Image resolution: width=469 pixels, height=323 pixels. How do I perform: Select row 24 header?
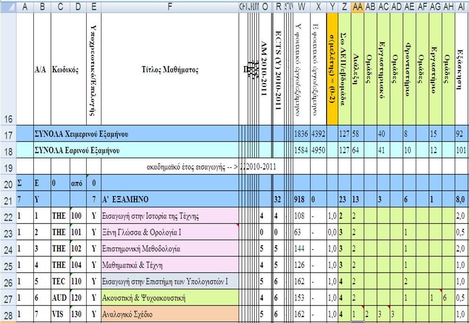tap(8, 248)
